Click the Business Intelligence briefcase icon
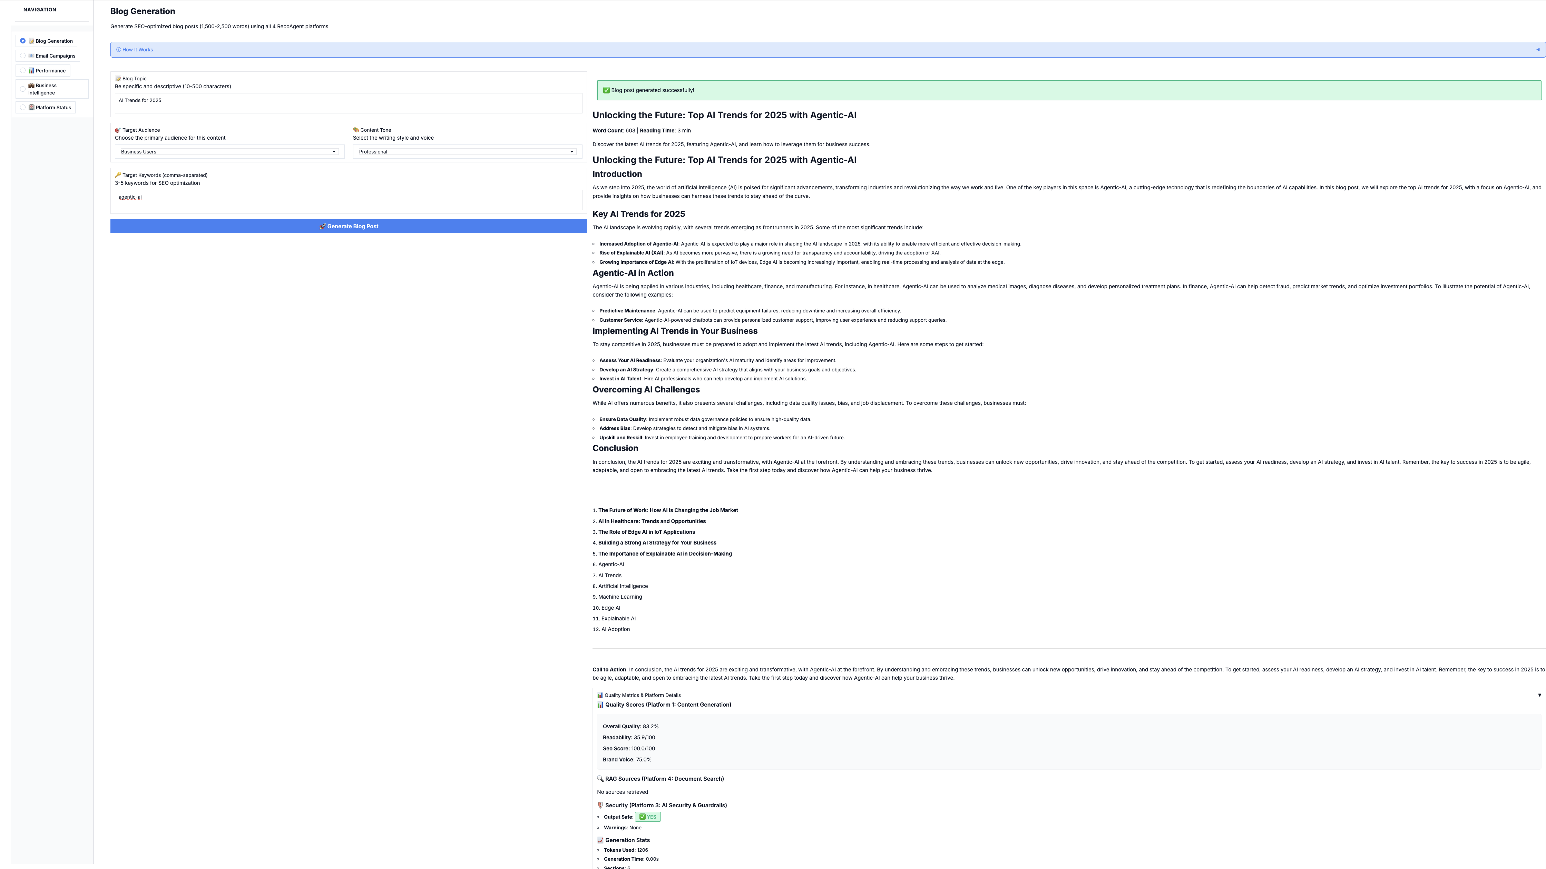Image resolution: width=1546 pixels, height=869 pixels. [31, 86]
